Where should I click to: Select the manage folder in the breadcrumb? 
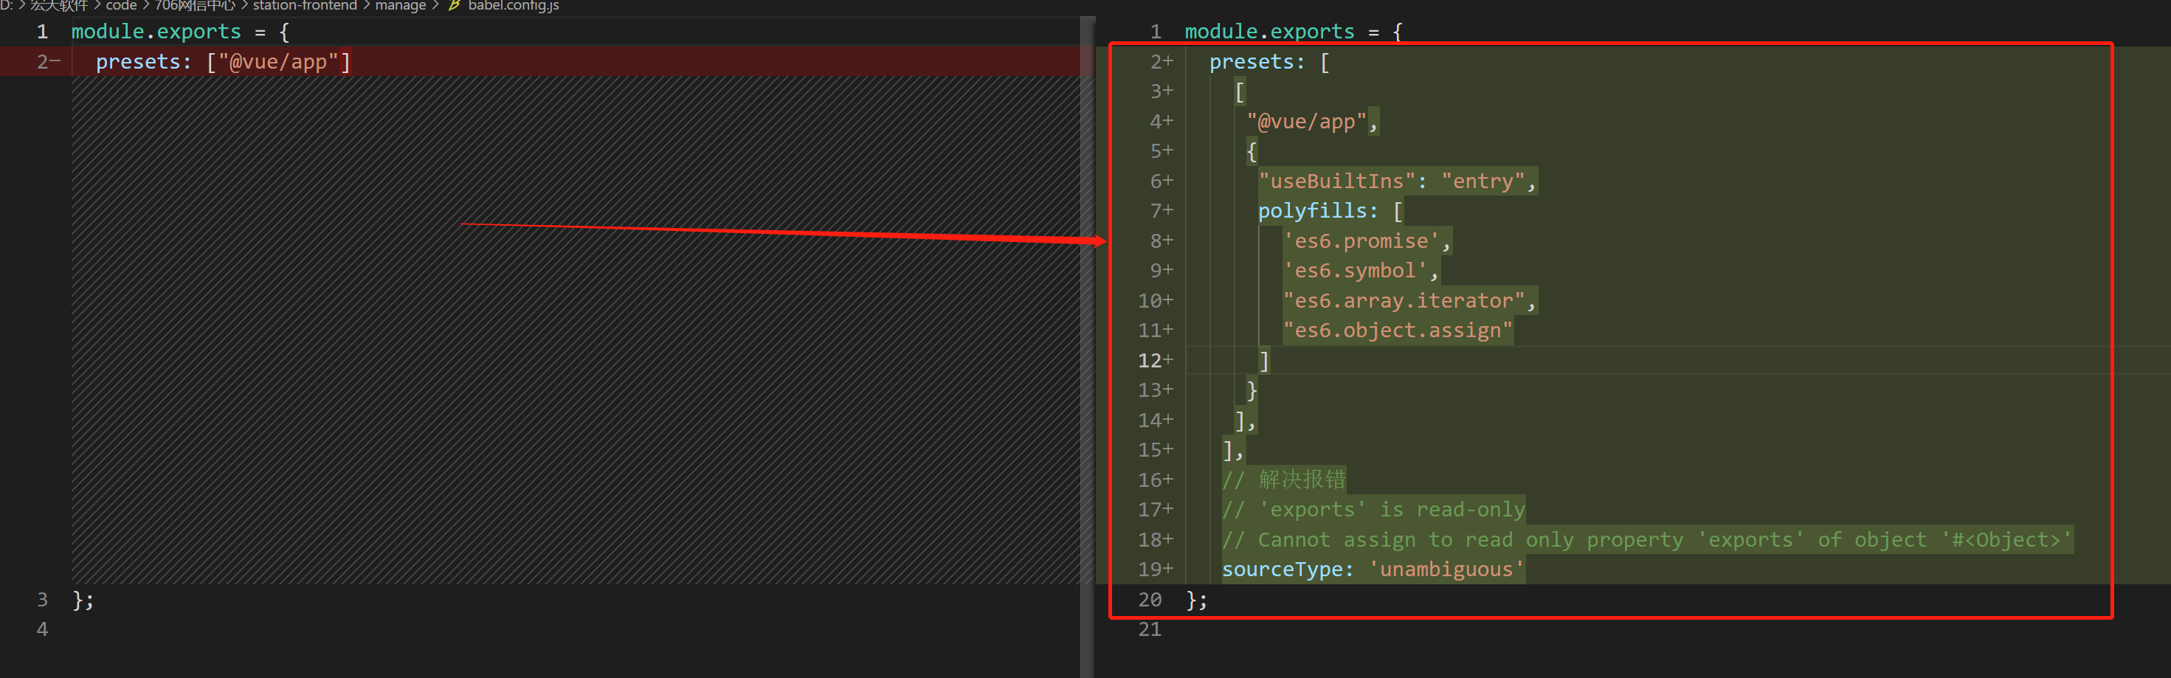pos(400,6)
